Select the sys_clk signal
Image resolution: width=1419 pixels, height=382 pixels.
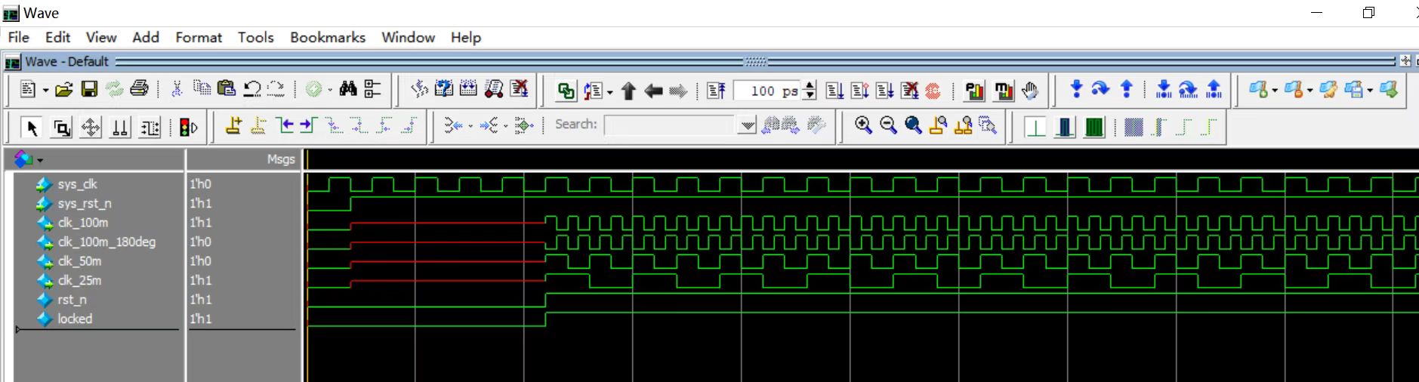point(78,183)
